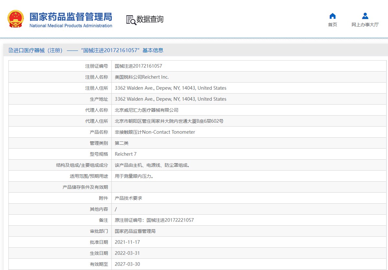Click the 审批部门 value 国家药品监督管理局
The width and height of the screenshot is (388, 270).
click(135, 231)
